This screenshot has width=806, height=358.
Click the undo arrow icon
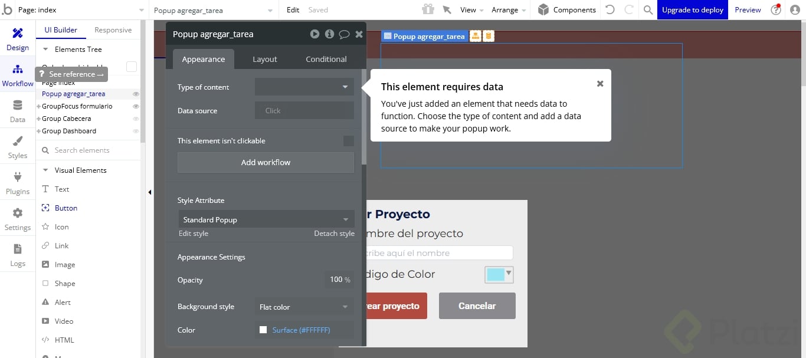pyautogui.click(x=610, y=9)
